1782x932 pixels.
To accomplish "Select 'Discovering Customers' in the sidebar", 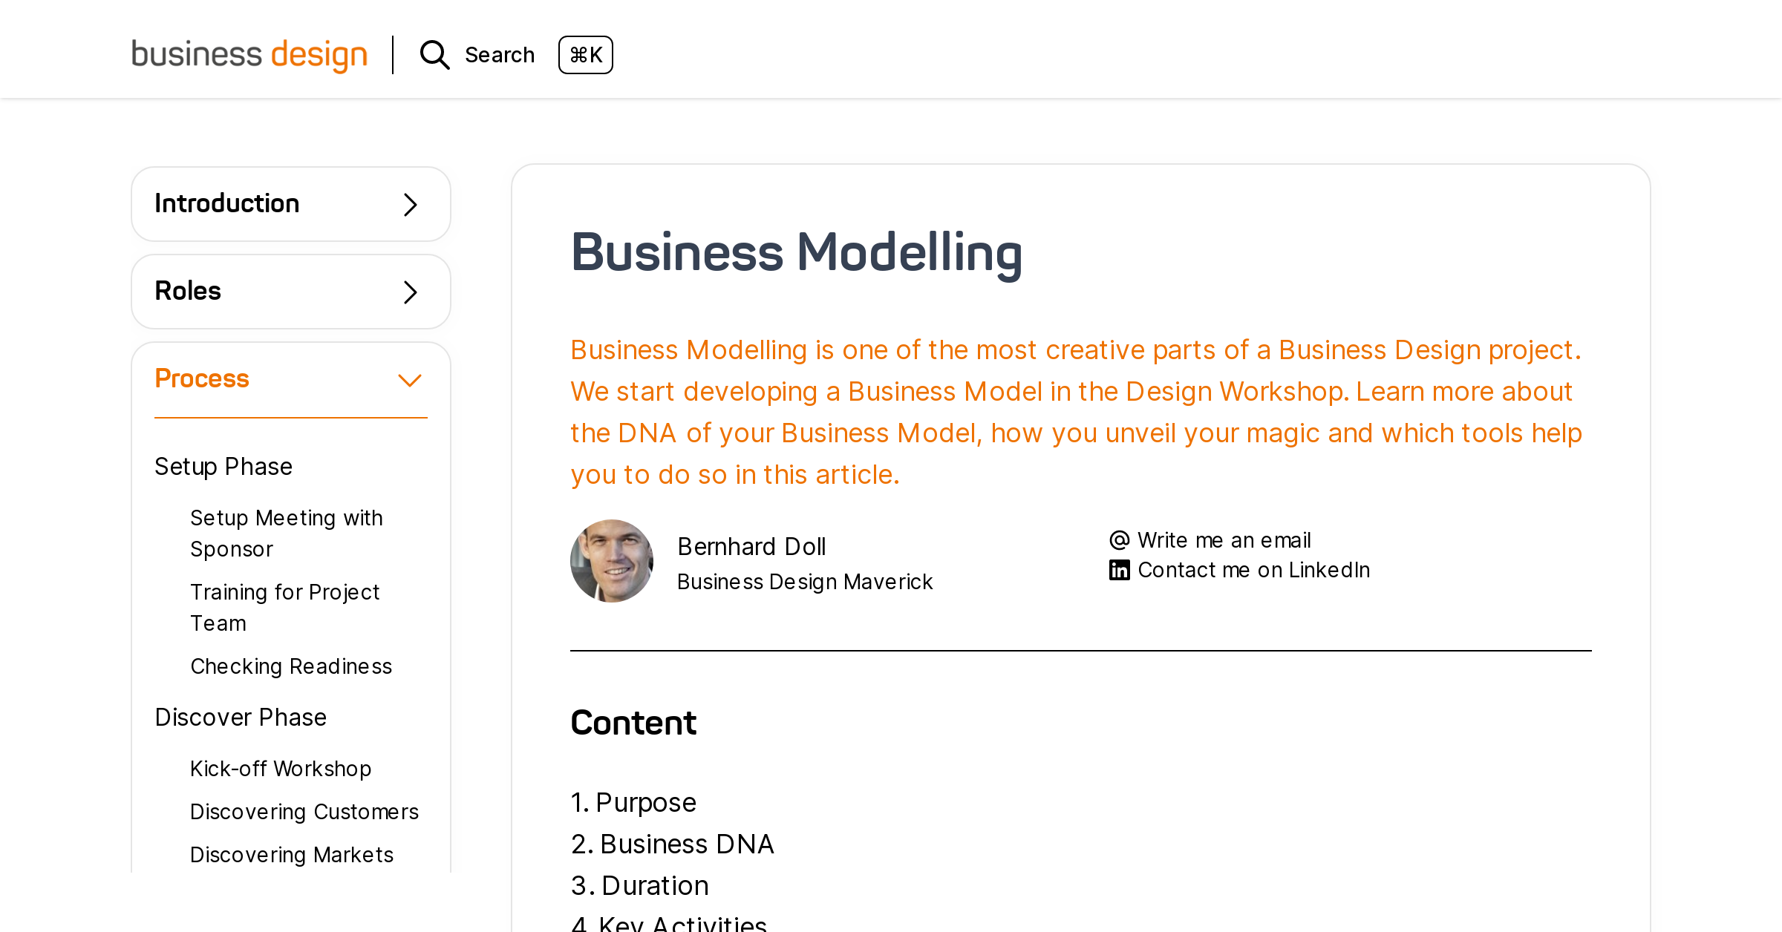I will tap(304, 812).
